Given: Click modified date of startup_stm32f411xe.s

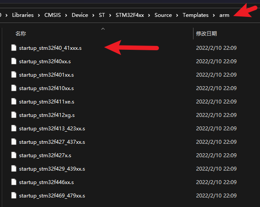Looking at the screenshot, I should (x=216, y=102).
